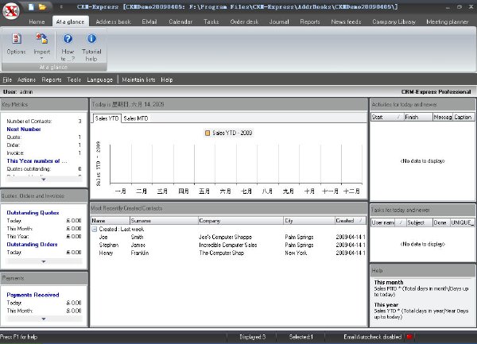
Task: Click the CRM-Express application logo button
Action: coord(11,11)
